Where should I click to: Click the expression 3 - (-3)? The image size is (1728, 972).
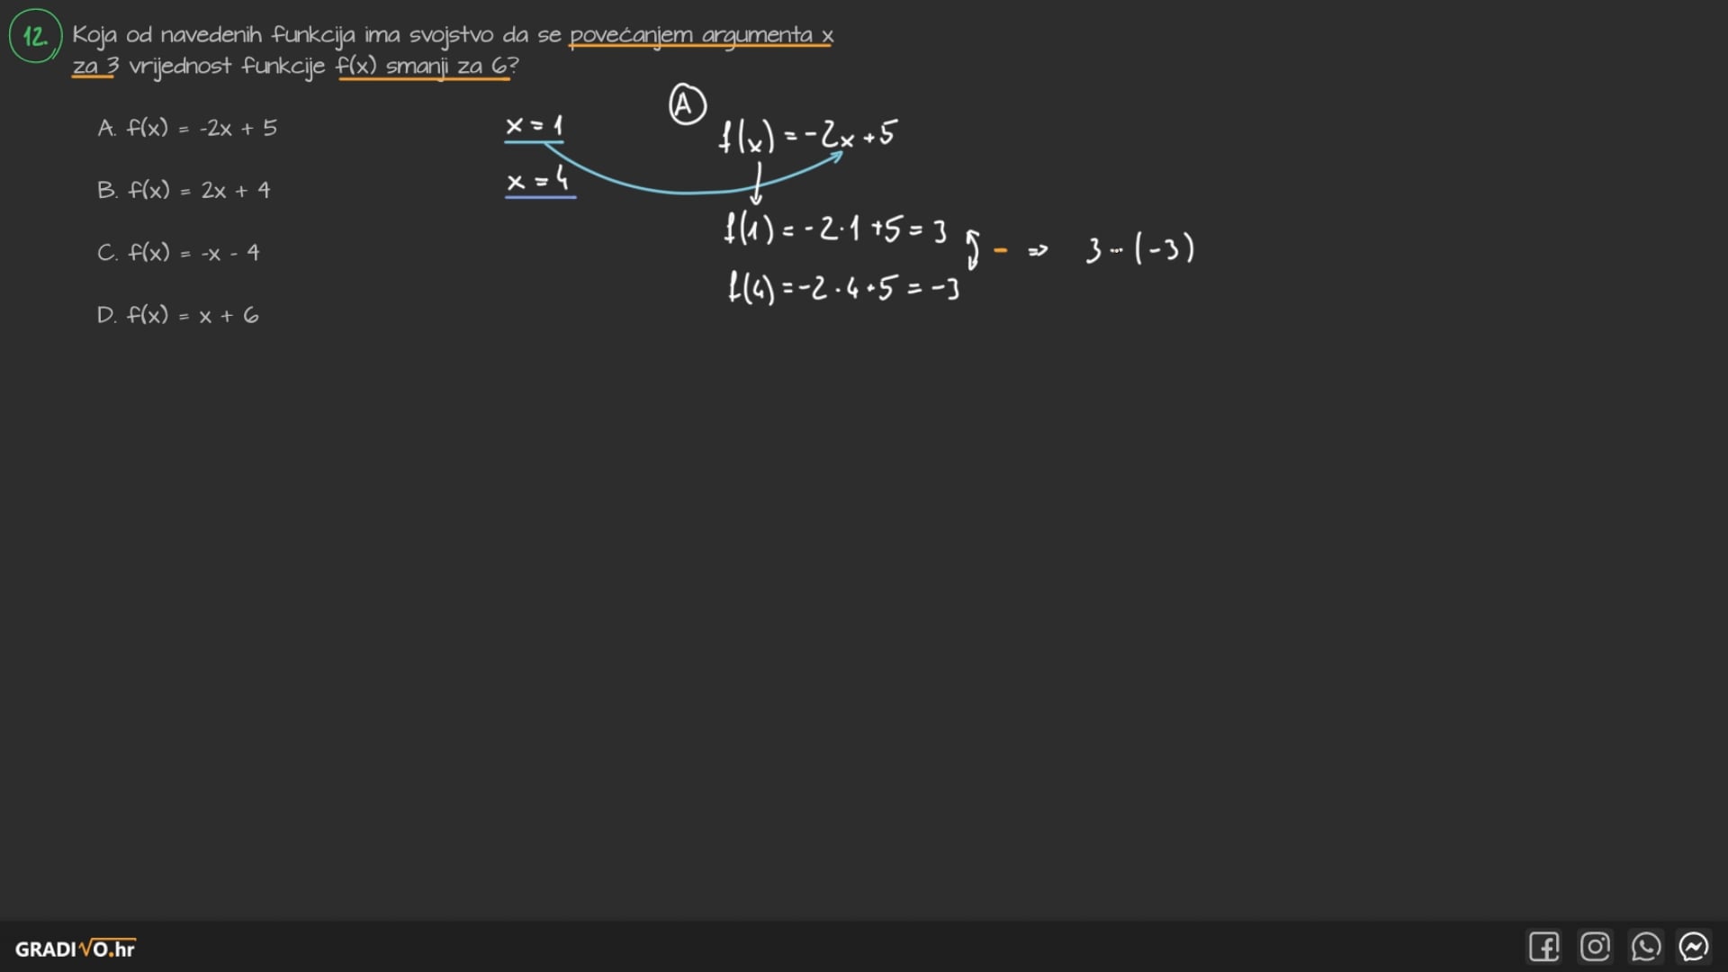(x=1139, y=249)
